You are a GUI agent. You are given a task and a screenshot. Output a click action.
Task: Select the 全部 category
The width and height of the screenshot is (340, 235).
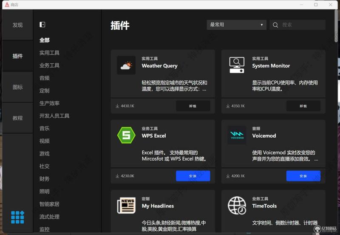(x=45, y=40)
